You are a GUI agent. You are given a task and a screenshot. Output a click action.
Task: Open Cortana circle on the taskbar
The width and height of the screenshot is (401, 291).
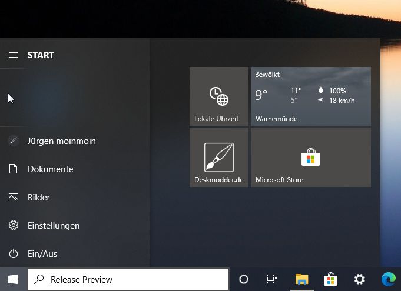pos(244,279)
